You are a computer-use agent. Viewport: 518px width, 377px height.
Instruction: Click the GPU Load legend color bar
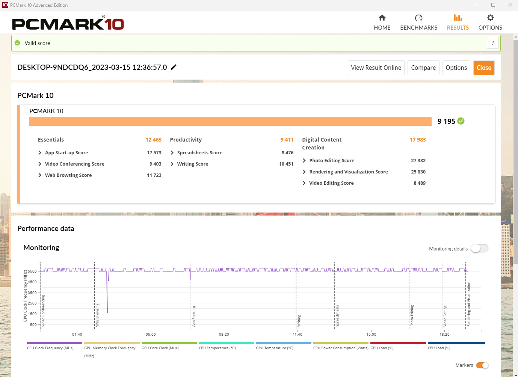[398, 343]
